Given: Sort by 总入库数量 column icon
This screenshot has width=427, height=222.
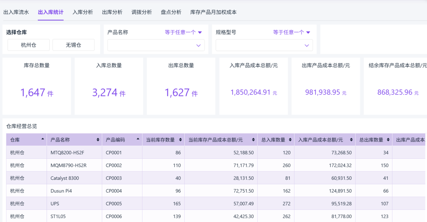Looking at the screenshot, I should (290, 140).
